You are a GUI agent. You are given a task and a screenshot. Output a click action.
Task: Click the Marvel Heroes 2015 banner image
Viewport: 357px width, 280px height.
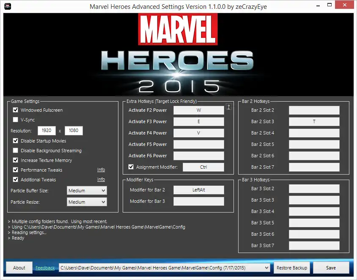click(x=178, y=54)
